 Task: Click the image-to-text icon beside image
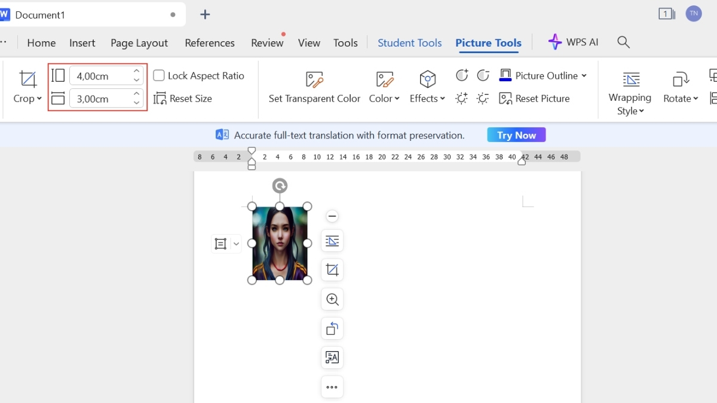coord(332,358)
